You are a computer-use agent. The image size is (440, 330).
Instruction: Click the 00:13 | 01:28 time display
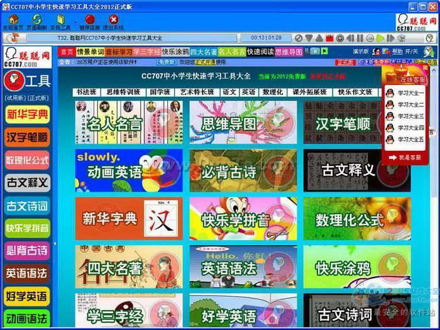266,38
